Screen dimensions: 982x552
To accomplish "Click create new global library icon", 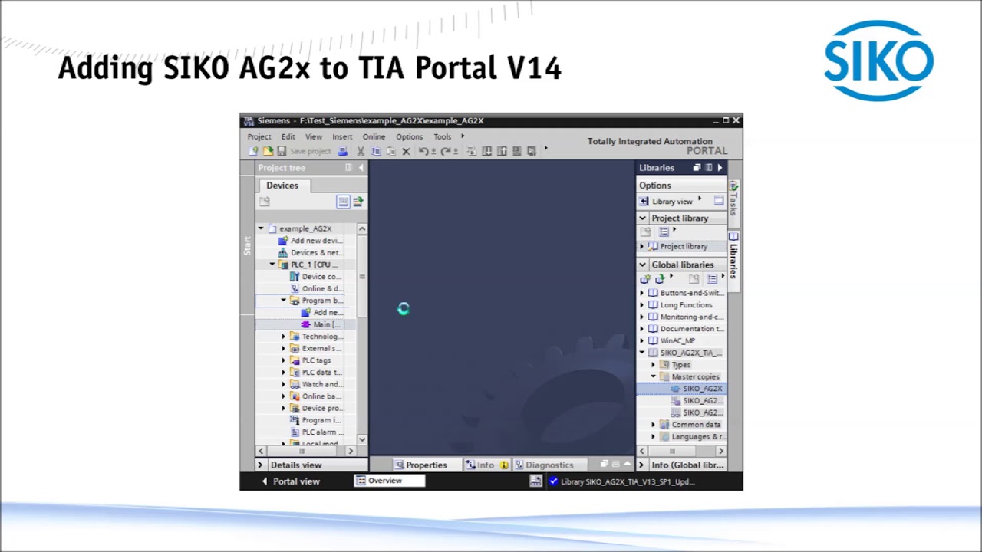I will [x=645, y=279].
